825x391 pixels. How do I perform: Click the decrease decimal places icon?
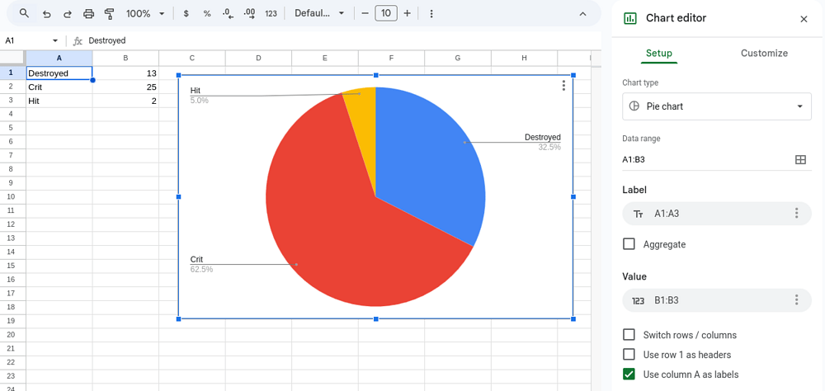pyautogui.click(x=229, y=13)
